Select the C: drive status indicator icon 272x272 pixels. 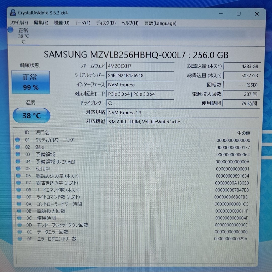pos(11,30)
